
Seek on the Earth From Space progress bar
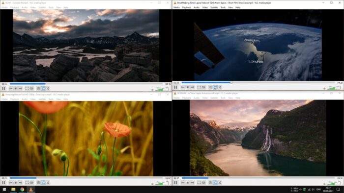click(x=258, y=83)
